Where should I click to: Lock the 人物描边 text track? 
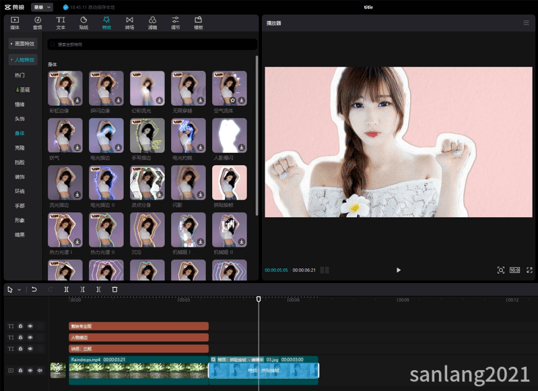click(21, 337)
